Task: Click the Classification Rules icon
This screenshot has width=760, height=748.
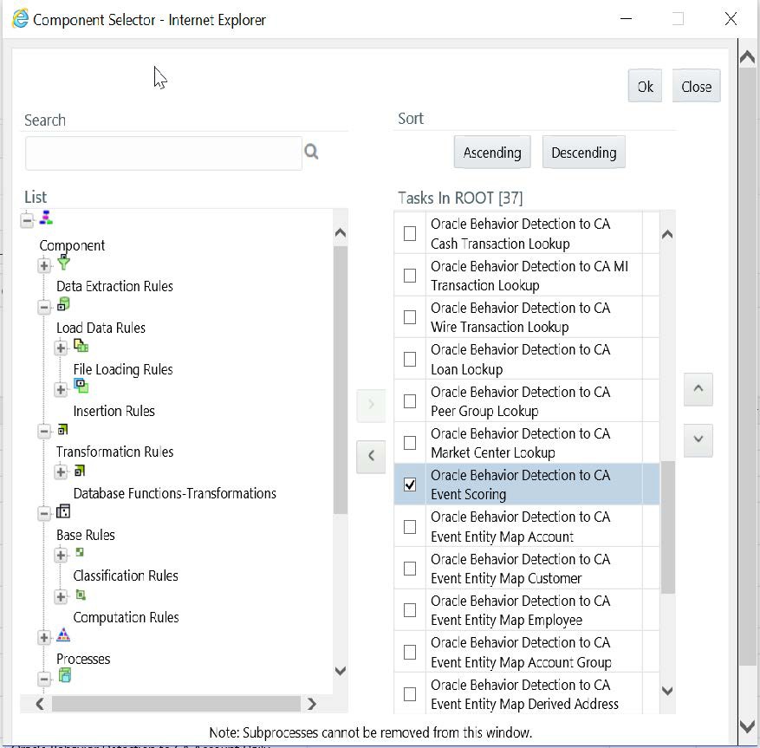Action: (80, 552)
